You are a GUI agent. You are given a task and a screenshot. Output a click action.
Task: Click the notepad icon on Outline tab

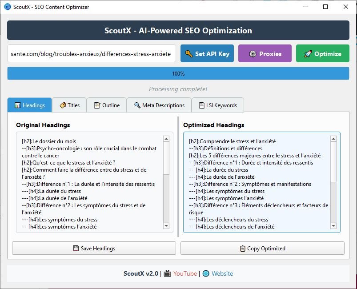click(x=97, y=105)
